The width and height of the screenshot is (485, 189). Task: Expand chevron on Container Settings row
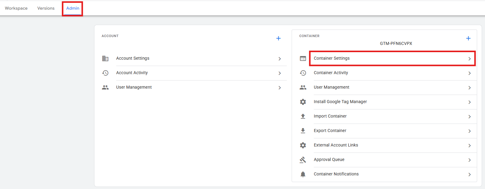click(x=470, y=59)
